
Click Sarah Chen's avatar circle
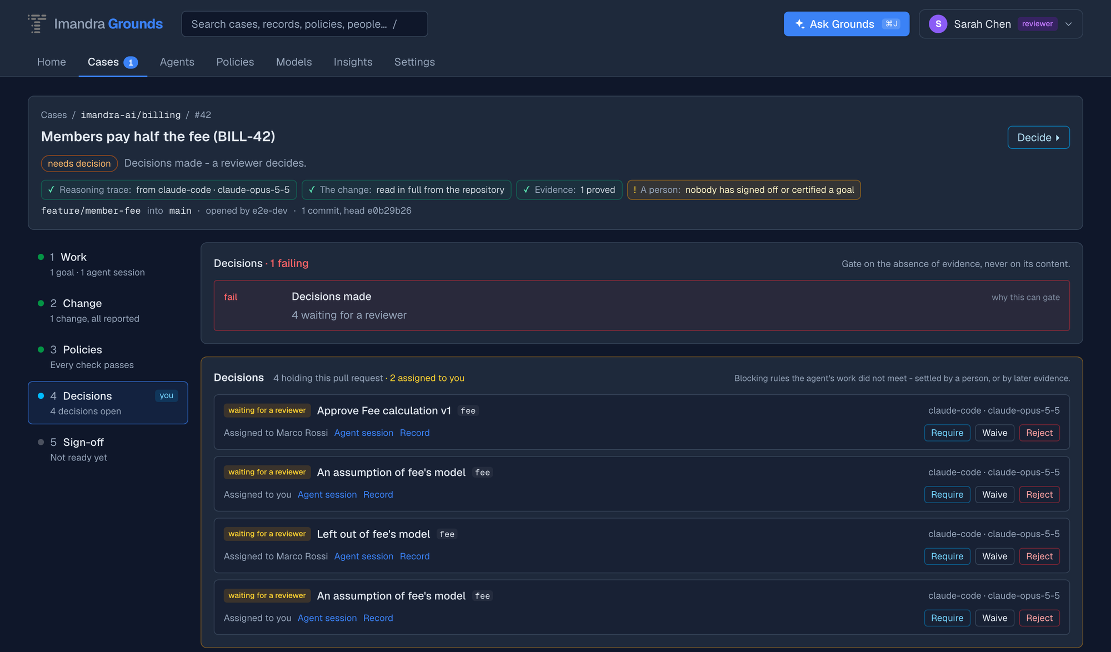938,24
